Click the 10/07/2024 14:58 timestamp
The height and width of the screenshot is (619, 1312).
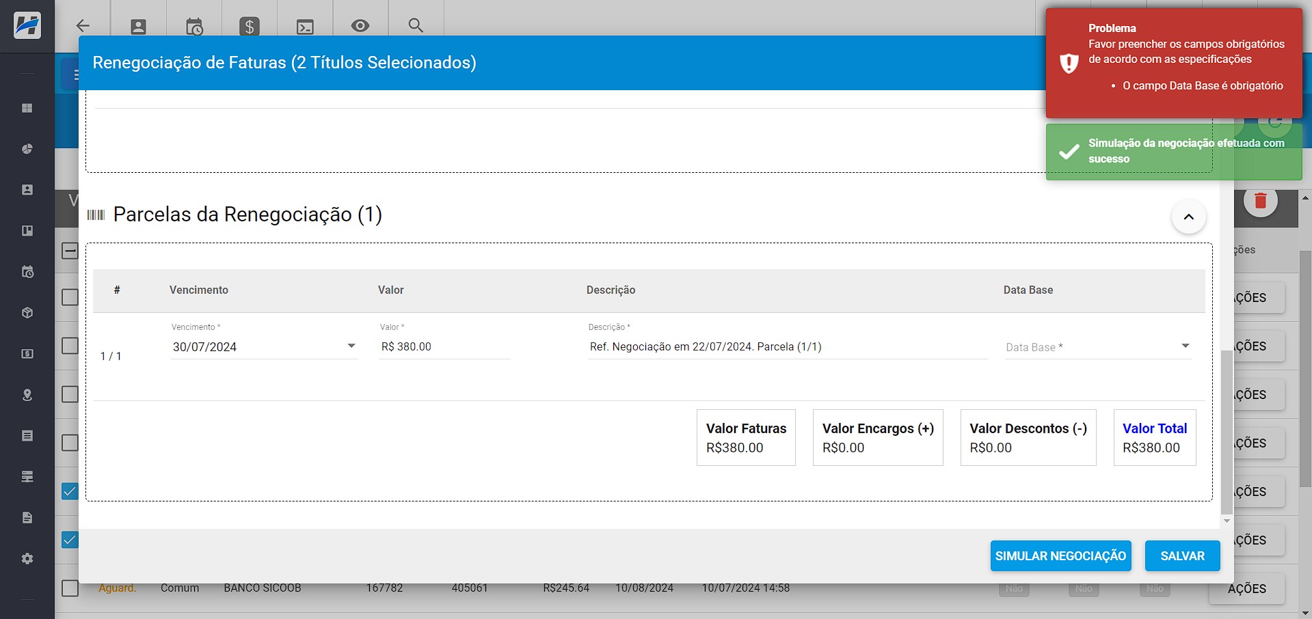point(746,588)
